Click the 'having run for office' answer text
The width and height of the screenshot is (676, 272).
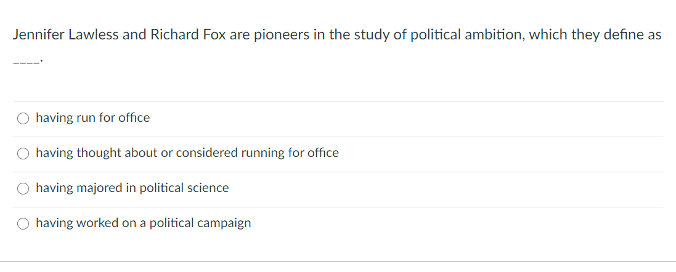[92, 118]
